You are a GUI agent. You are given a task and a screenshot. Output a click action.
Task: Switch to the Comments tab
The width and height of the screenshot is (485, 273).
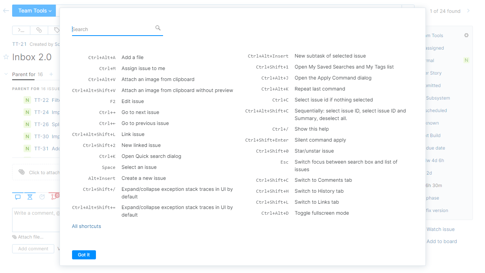coord(17,197)
